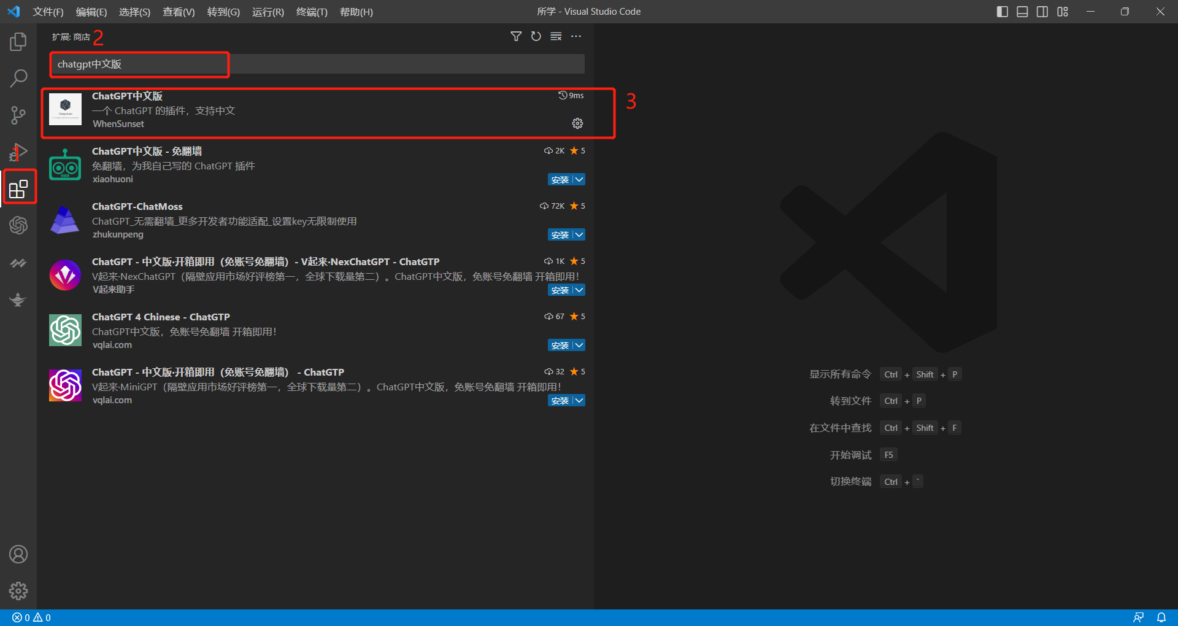
Task: Open the Manage gear at bottom left
Action: point(18,591)
